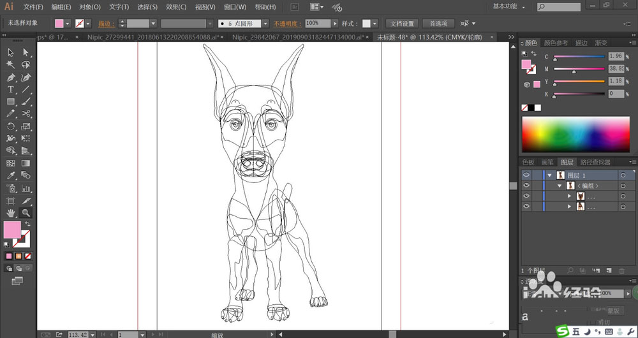Open the 效果(C) menu

pos(176,7)
